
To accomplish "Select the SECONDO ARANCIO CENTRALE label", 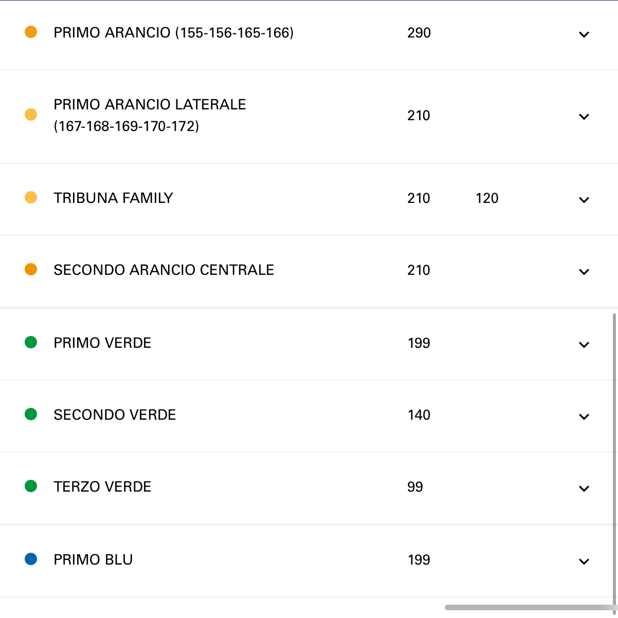I will point(163,270).
